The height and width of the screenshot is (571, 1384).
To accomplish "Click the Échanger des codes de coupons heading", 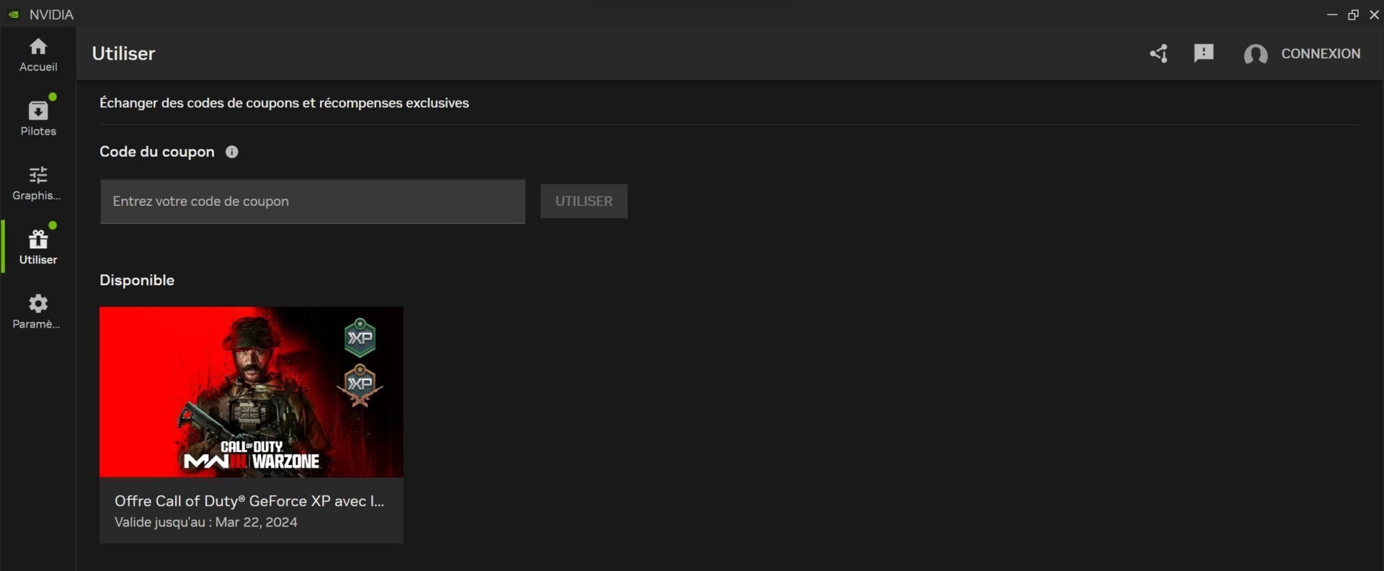I will (284, 103).
